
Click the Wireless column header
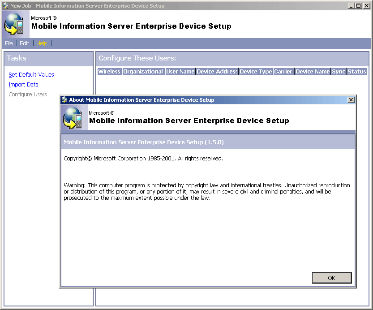point(109,71)
